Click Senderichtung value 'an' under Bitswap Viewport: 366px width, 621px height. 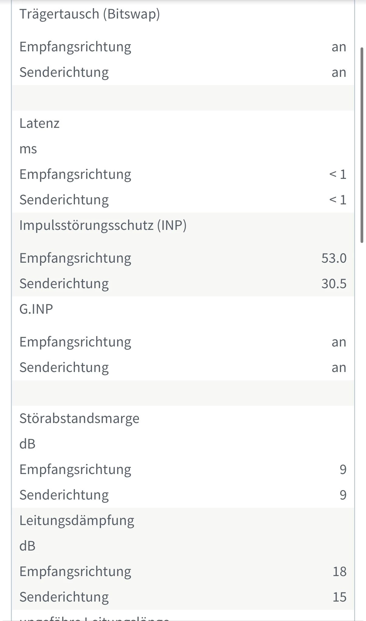click(x=339, y=72)
